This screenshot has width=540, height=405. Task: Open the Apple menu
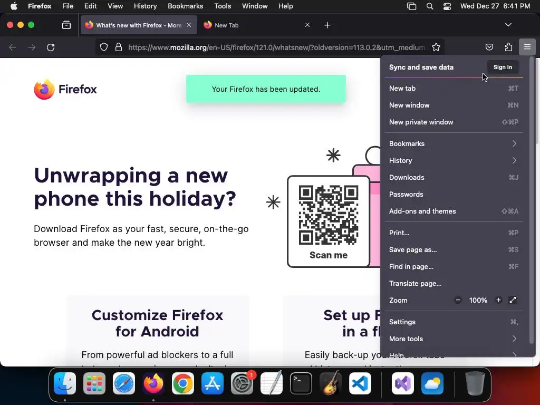point(14,6)
